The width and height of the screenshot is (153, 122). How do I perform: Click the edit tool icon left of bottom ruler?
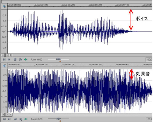click(4, 66)
